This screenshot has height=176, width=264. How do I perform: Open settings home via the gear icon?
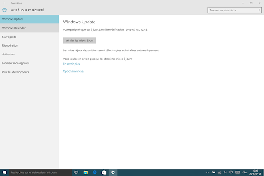point(4,10)
